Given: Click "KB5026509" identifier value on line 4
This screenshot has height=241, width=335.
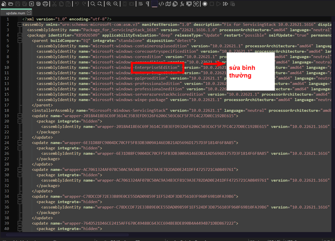Looking at the screenshot, I should (x=88, y=35).
